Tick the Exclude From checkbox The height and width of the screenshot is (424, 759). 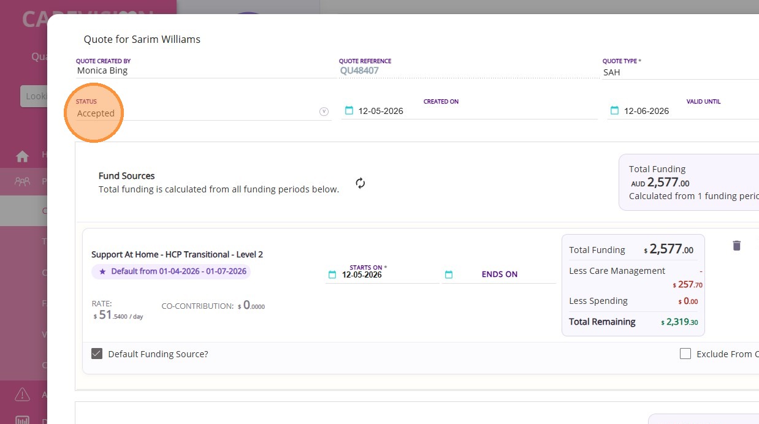[x=685, y=354]
